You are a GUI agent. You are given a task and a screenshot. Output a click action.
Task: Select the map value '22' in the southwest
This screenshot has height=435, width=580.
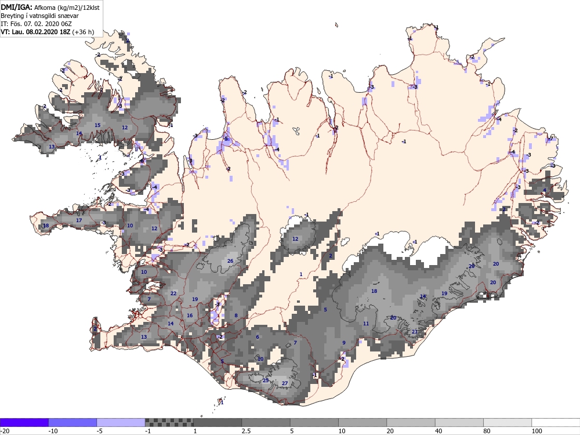click(173, 293)
